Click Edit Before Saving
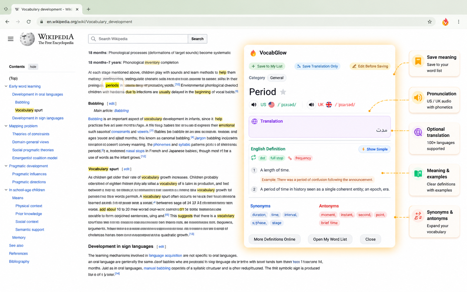Screen dimensions: 467x292 tap(370, 66)
